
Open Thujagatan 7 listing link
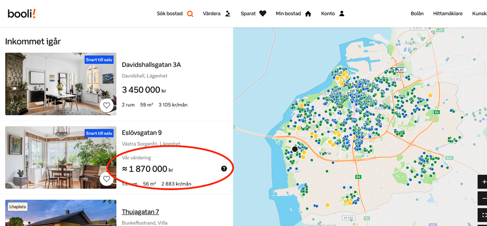140,212
